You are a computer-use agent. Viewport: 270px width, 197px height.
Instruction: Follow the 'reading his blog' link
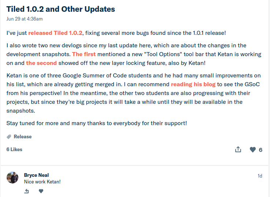(193, 84)
